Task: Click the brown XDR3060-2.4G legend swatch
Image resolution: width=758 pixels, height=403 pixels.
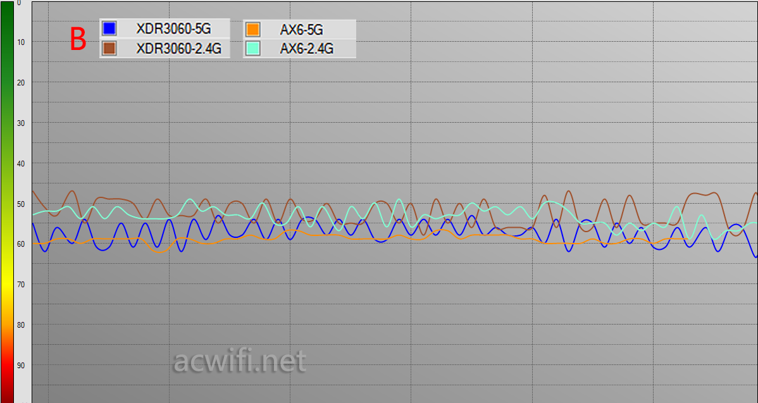Action: click(x=109, y=48)
